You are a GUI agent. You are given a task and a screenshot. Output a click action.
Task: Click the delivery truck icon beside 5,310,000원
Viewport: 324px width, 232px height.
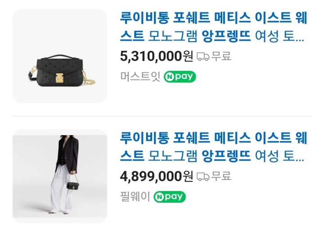[x=203, y=57]
